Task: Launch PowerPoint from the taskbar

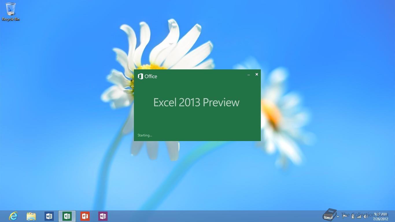Action: 85,216
